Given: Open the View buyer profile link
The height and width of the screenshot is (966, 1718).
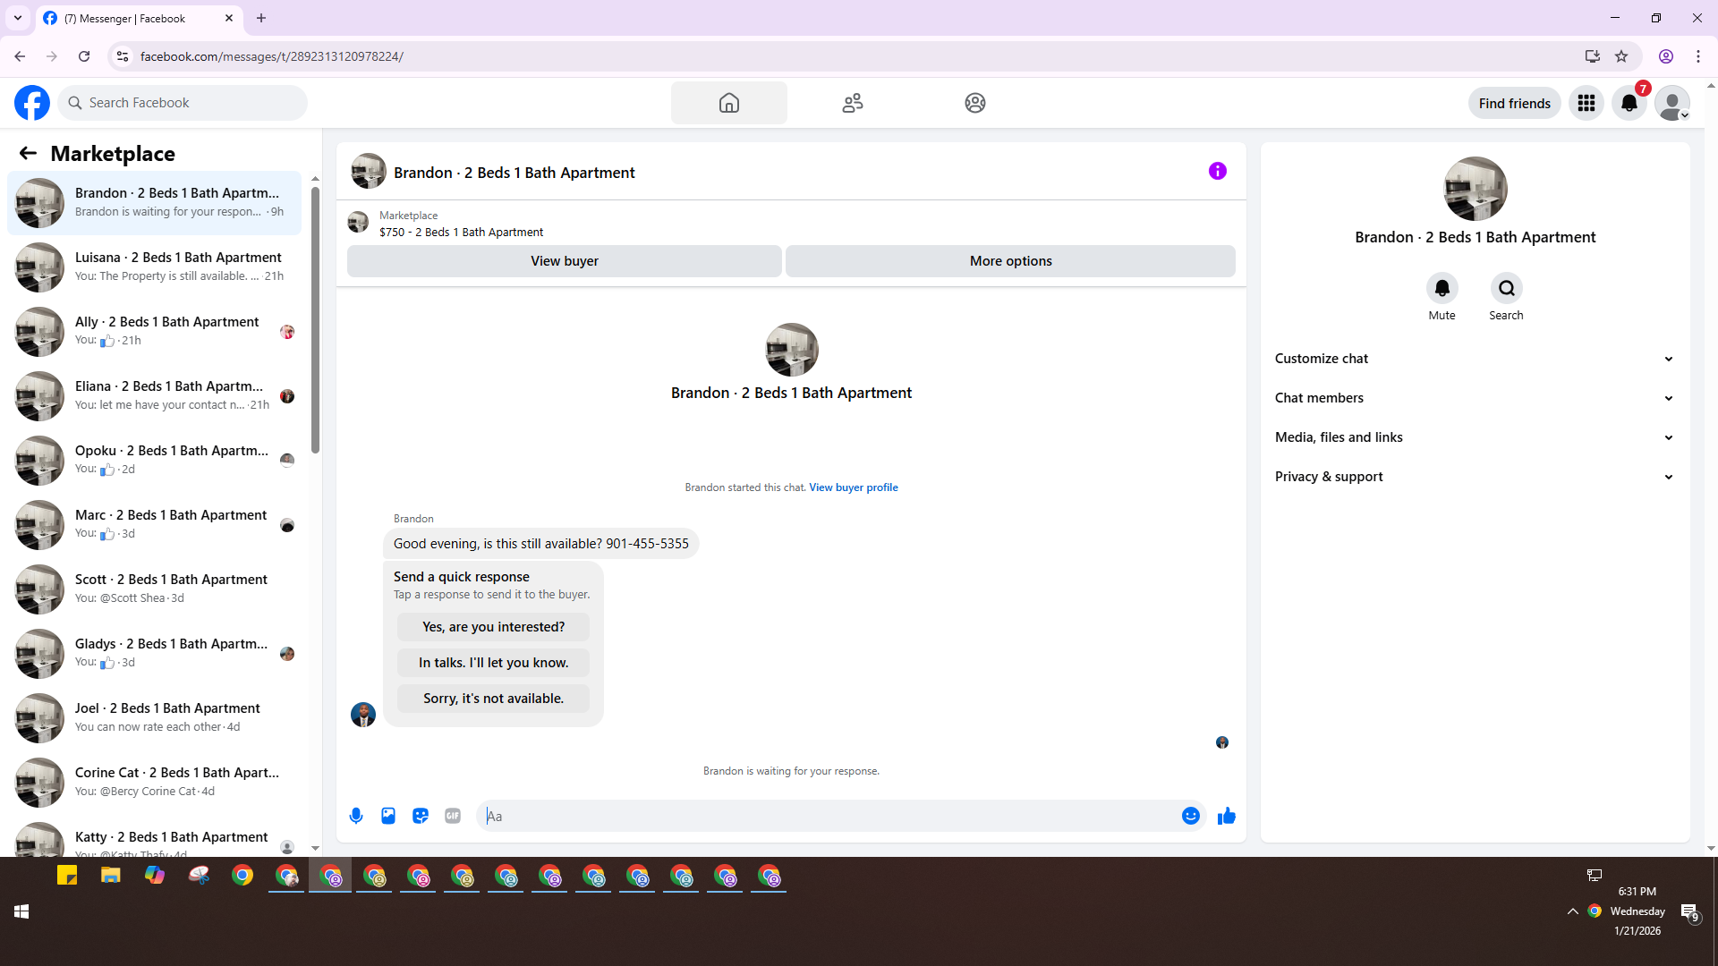Looking at the screenshot, I should click(853, 487).
